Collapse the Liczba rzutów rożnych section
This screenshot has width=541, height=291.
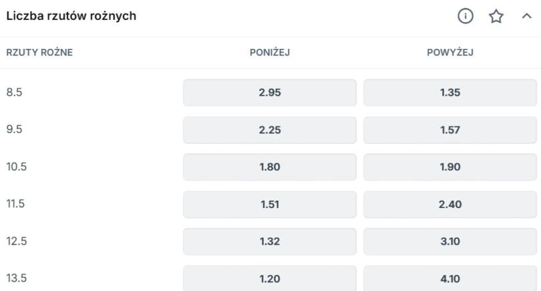(526, 16)
